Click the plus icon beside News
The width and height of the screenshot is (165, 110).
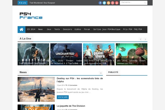[x=101, y=73]
